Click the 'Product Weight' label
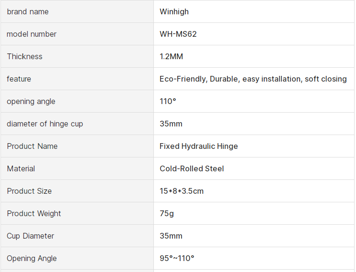This screenshot has height=272, width=356. tap(34, 213)
